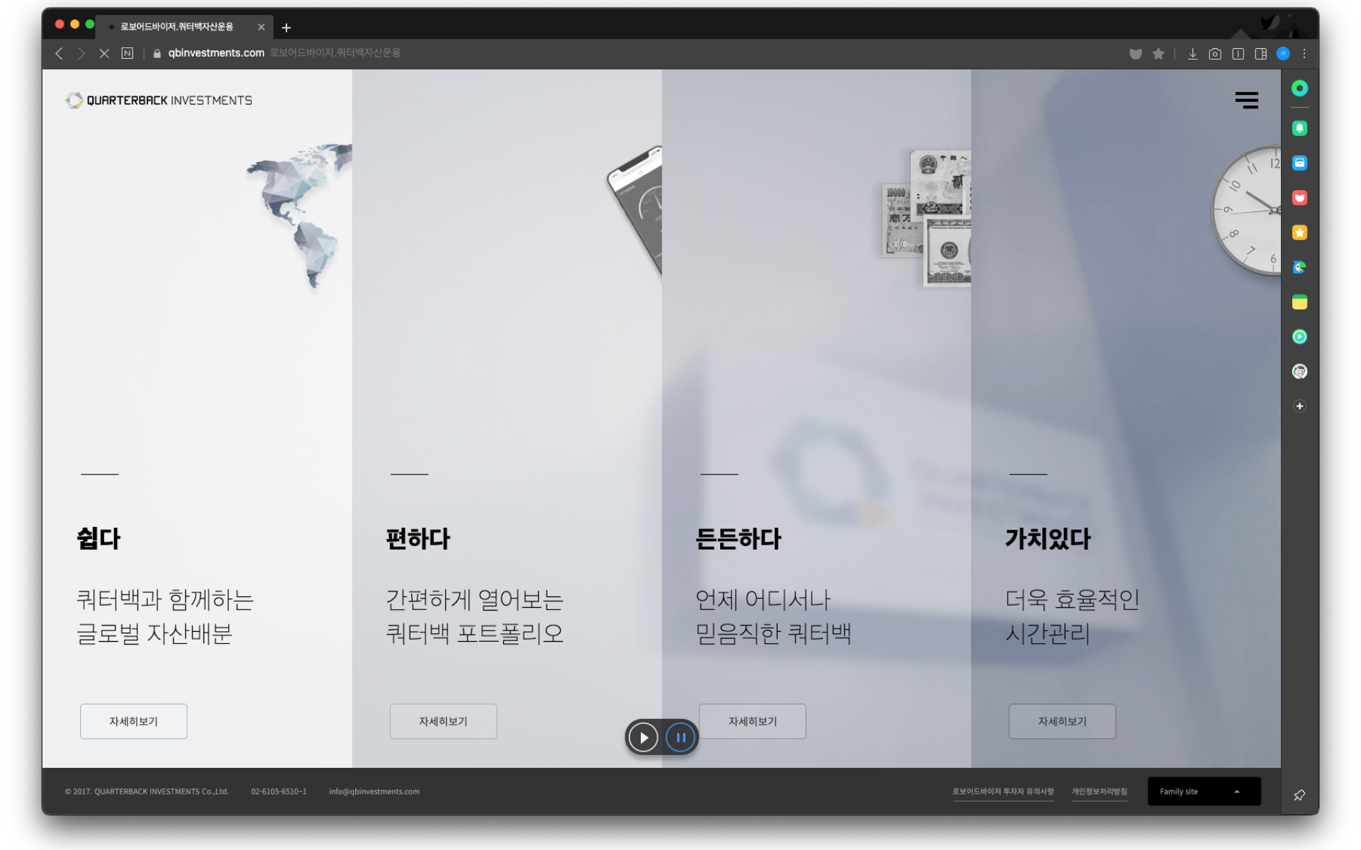Toggle the side panel layout icon
1361x850 pixels.
(x=1260, y=54)
